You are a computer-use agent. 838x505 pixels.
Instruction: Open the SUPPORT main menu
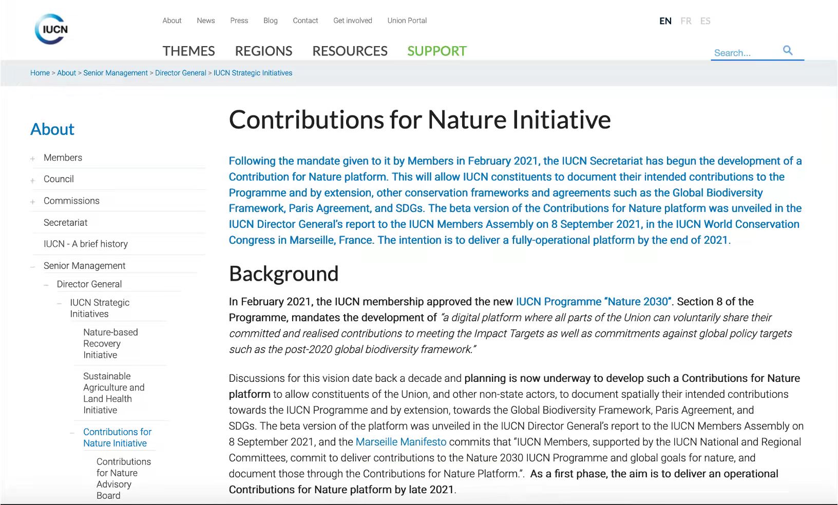(x=436, y=51)
